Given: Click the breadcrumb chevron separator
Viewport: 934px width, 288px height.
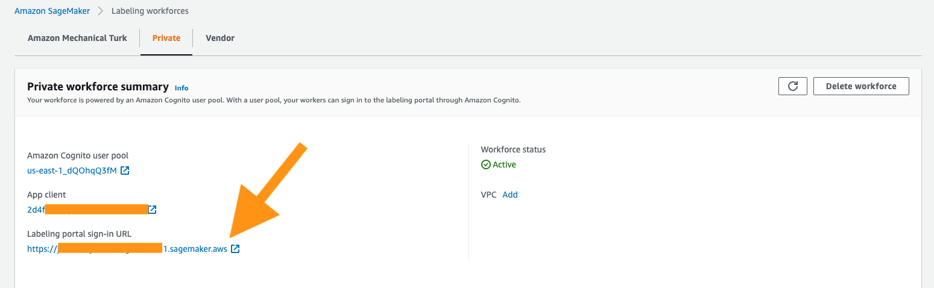Looking at the screenshot, I should tap(100, 11).
